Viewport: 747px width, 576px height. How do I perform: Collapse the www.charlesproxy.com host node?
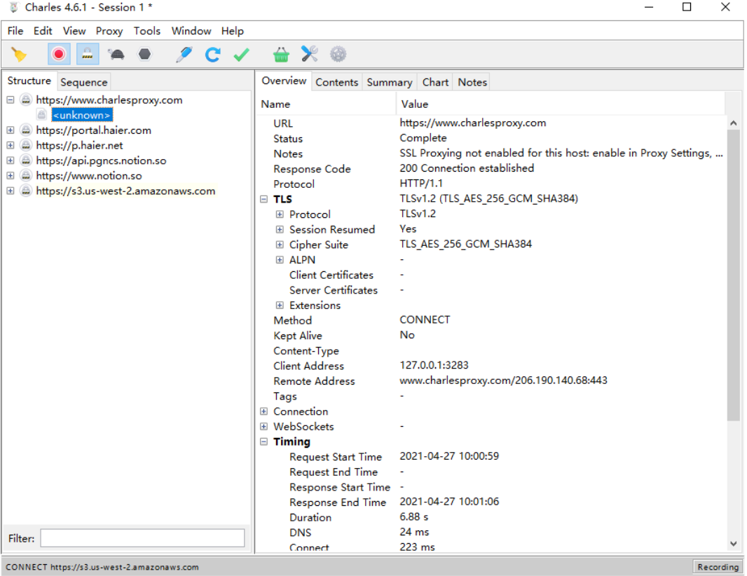pos(11,100)
